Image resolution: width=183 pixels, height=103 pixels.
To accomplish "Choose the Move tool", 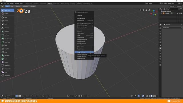I will [8, 17].
